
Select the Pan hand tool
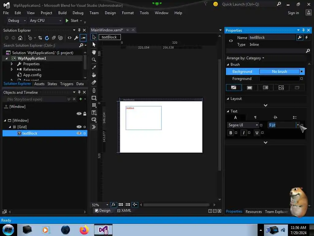pos(94,52)
